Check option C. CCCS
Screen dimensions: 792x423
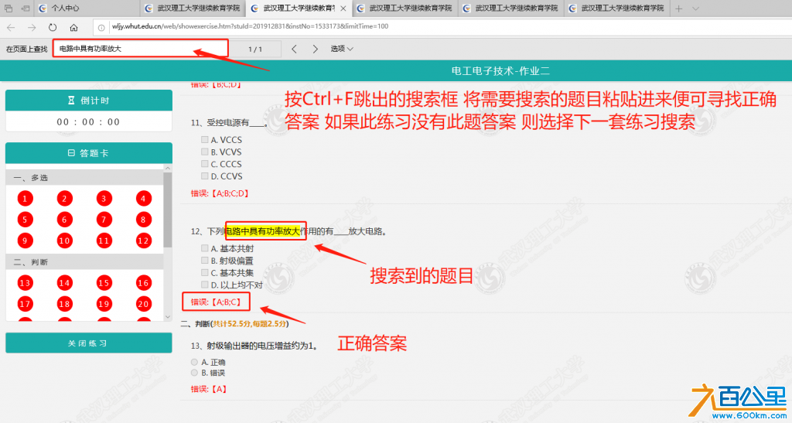204,163
